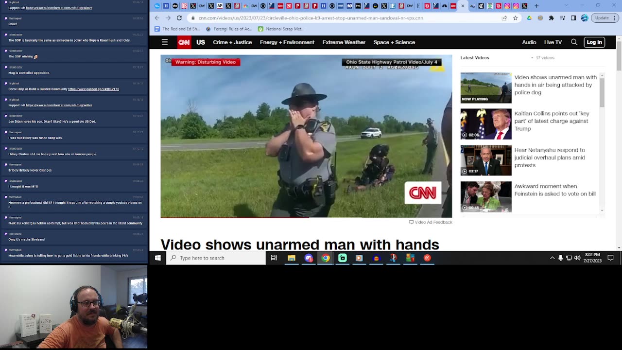Click "Bribery Bribery Never Changes" chat message
Screen dimensions: 622x350
click(x=30, y=170)
